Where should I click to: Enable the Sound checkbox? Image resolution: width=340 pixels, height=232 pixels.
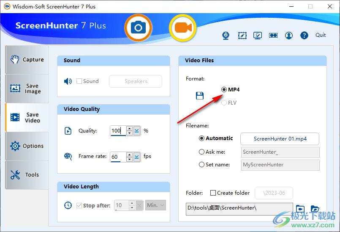pyautogui.click(x=79, y=81)
